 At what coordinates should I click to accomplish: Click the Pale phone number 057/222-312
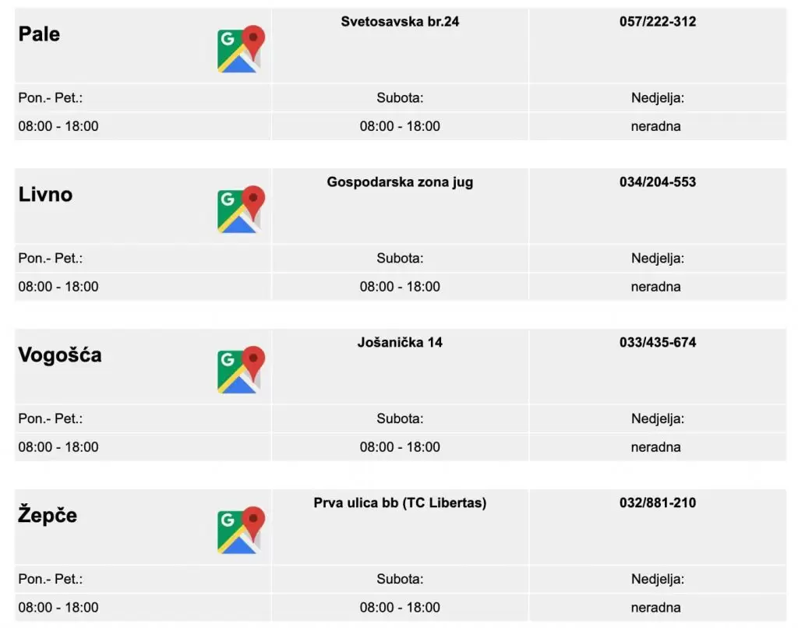point(658,22)
